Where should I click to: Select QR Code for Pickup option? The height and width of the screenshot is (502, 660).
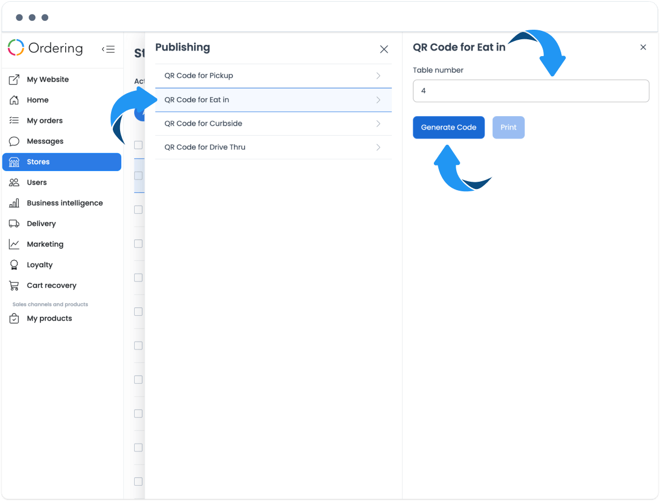pos(273,76)
